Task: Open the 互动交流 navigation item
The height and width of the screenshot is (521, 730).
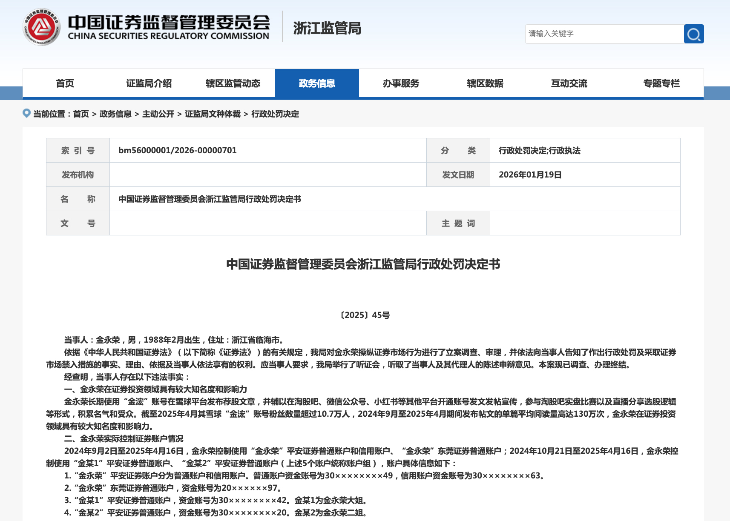Action: point(569,83)
